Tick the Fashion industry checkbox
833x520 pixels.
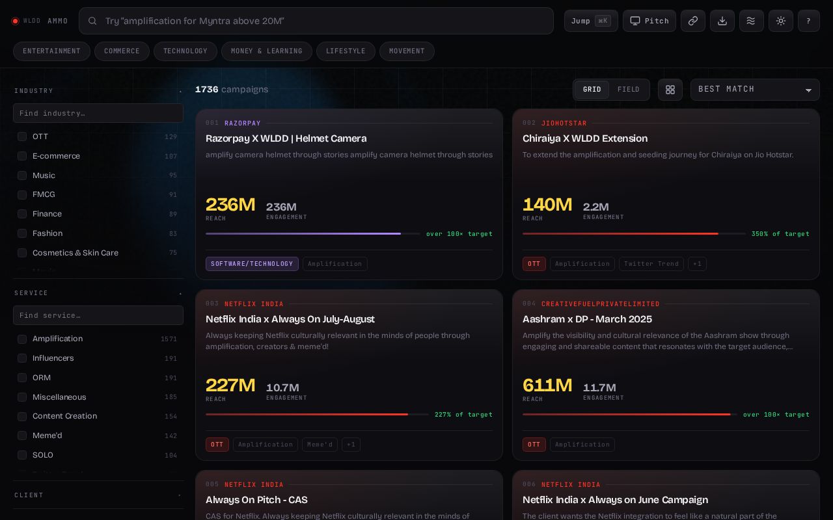[22, 233]
